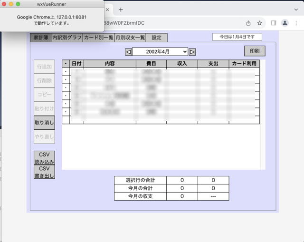
Task: Click the 費目 column header
Action: point(151,64)
